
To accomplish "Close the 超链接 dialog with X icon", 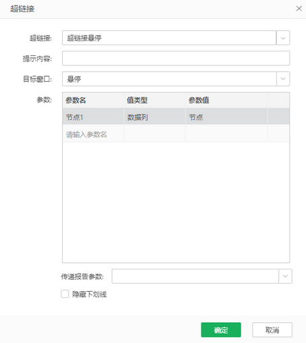I will [x=299, y=9].
